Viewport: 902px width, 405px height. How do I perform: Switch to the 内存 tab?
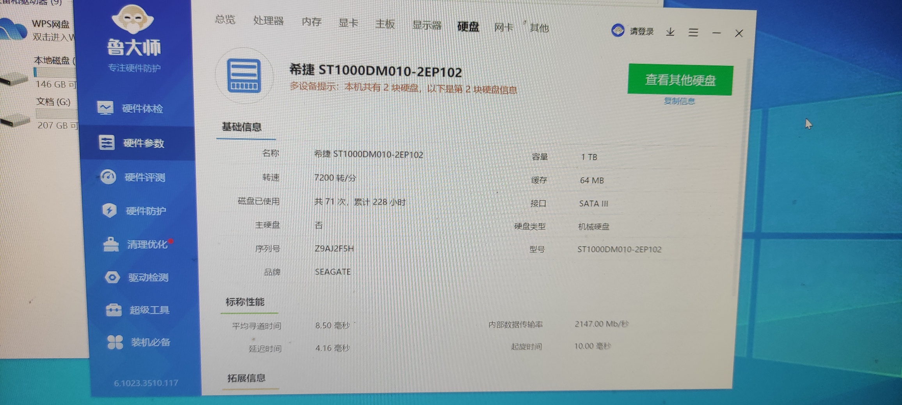coord(312,22)
